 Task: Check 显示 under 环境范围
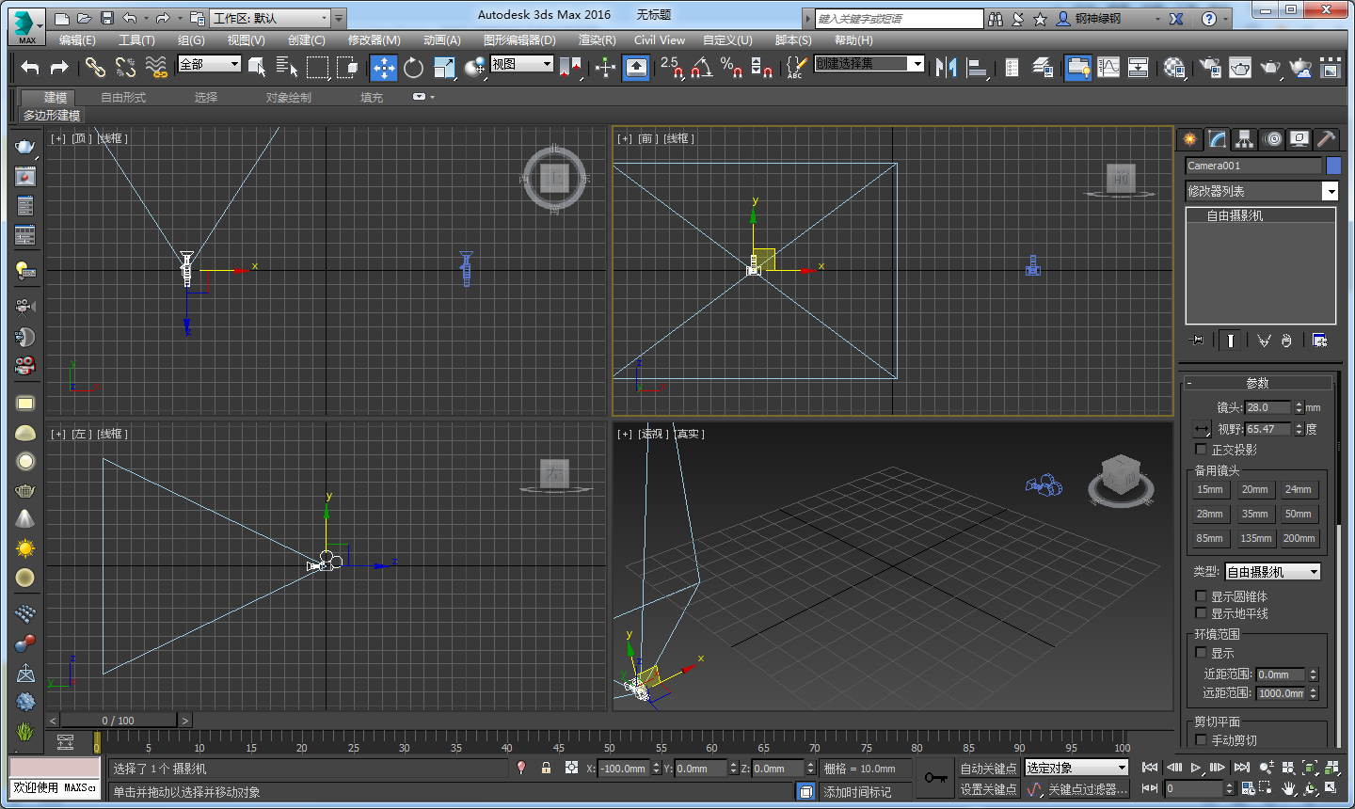1201,653
